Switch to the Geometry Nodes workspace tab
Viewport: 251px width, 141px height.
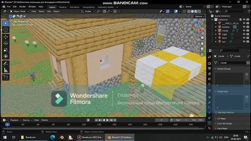point(105,7)
